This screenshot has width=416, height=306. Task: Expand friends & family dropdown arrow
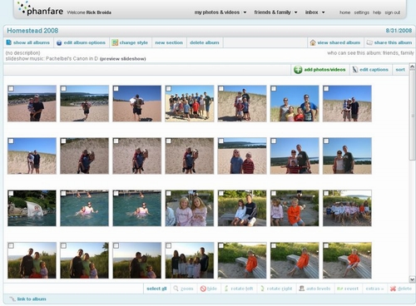tap(295, 12)
